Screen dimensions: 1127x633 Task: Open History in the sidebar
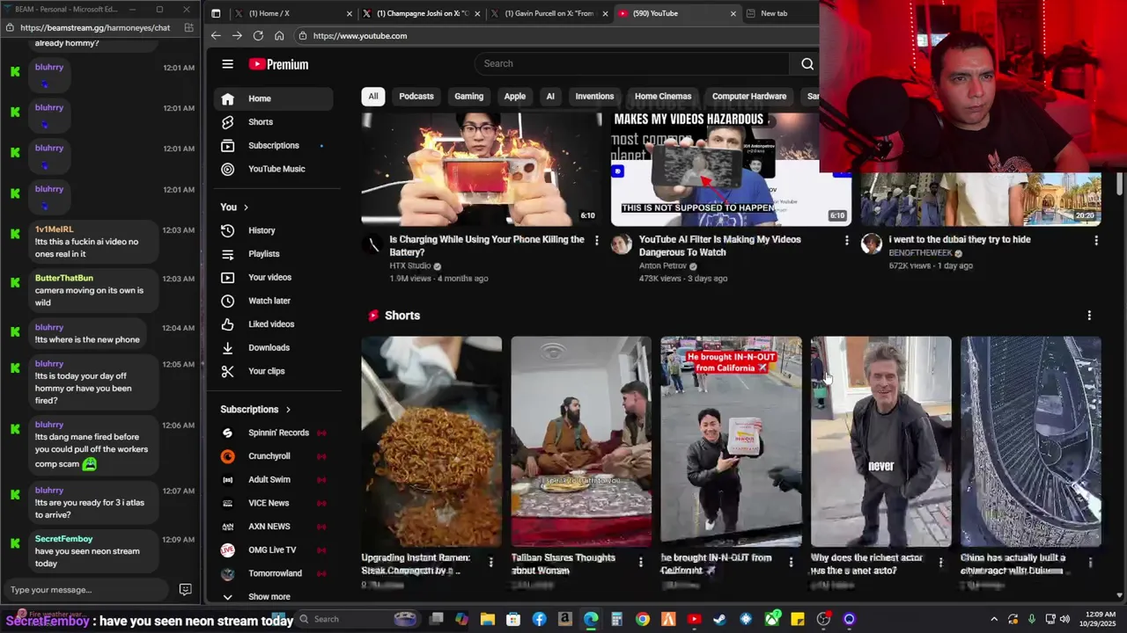tap(273, 230)
